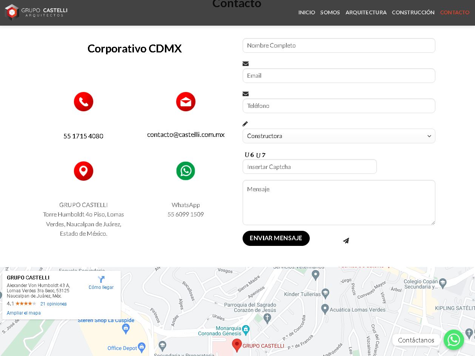Focus the Email input field
The width and height of the screenshot is (475, 356).
tap(339, 76)
